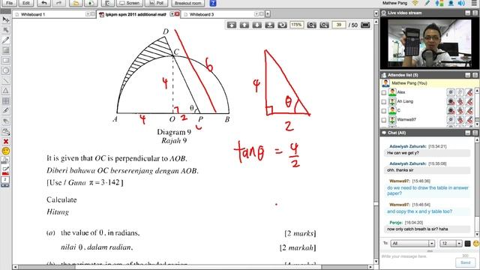Click the speaker volume icon
This screenshot has width=480, height=270.
[x=460, y=3]
